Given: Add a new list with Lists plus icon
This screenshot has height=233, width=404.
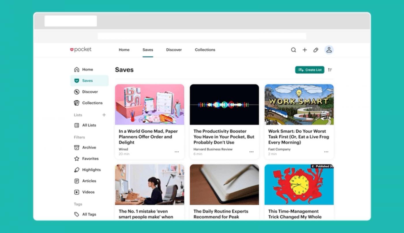Looking at the screenshot, I should (x=104, y=115).
